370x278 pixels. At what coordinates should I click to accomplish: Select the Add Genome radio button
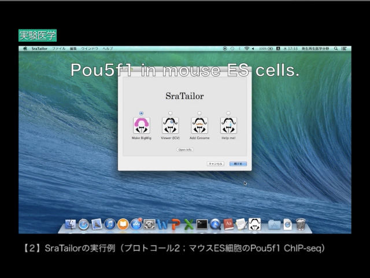point(199,113)
